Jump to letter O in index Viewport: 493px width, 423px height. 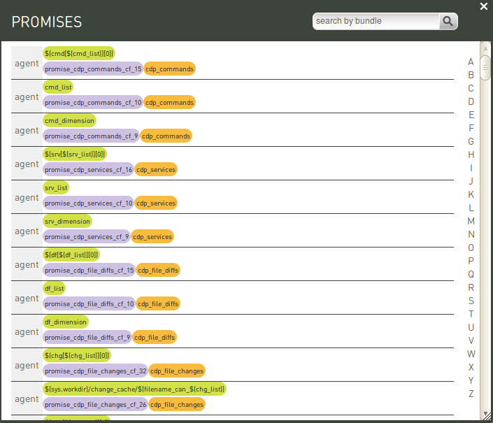coord(471,248)
